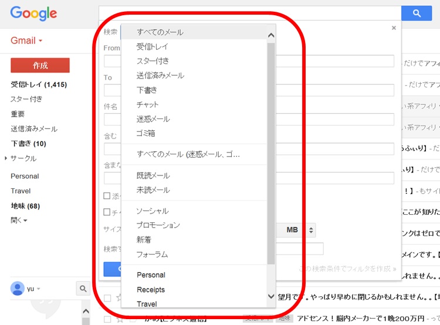Open スター付き in the left sidebar
The width and height of the screenshot is (440, 325).
26,99
